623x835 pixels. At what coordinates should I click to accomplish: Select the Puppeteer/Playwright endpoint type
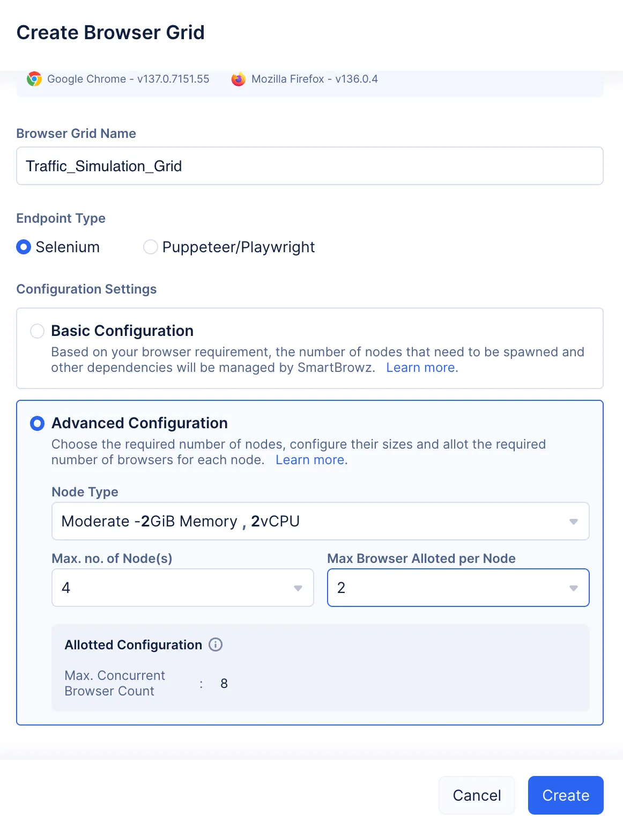click(151, 247)
